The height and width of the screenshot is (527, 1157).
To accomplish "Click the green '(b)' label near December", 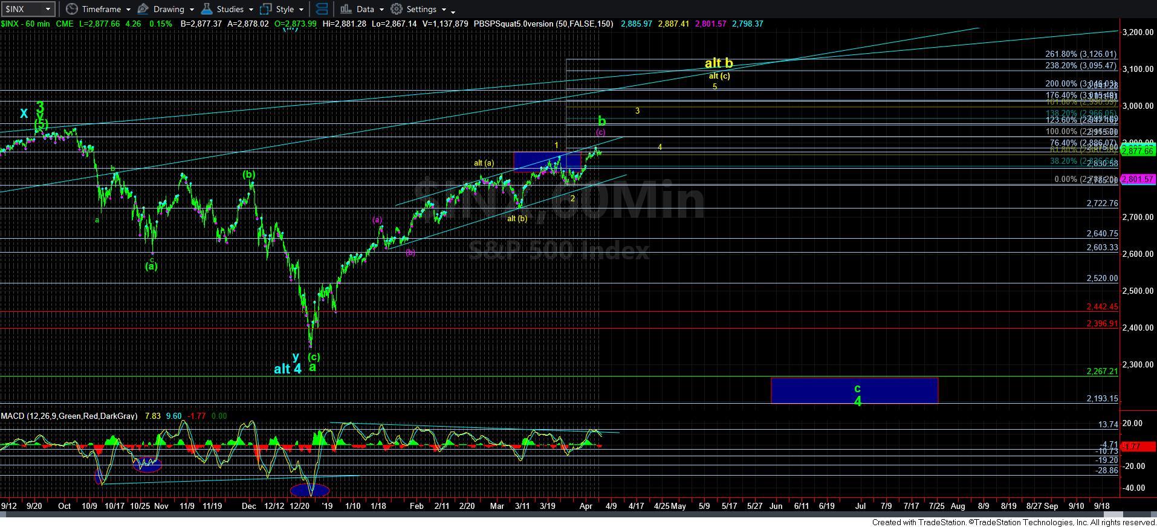I will click(x=249, y=174).
